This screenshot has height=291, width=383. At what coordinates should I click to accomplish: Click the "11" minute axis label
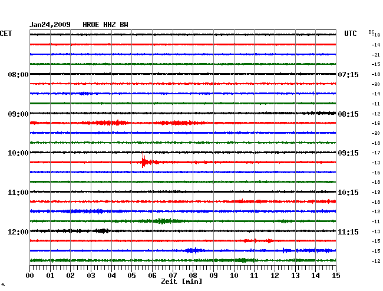[x=255, y=276]
